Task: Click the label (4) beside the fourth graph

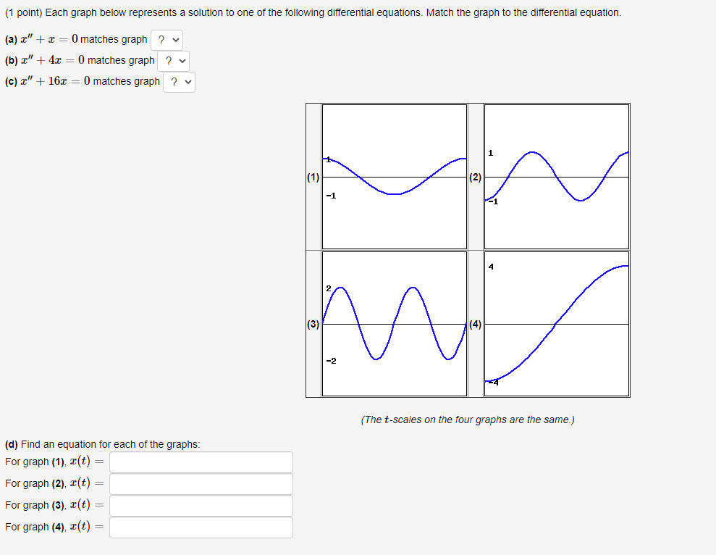Action: click(x=476, y=324)
